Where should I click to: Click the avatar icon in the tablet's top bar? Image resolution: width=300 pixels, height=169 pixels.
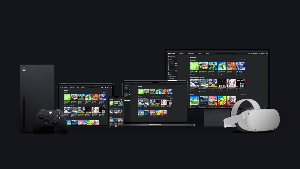(102, 87)
